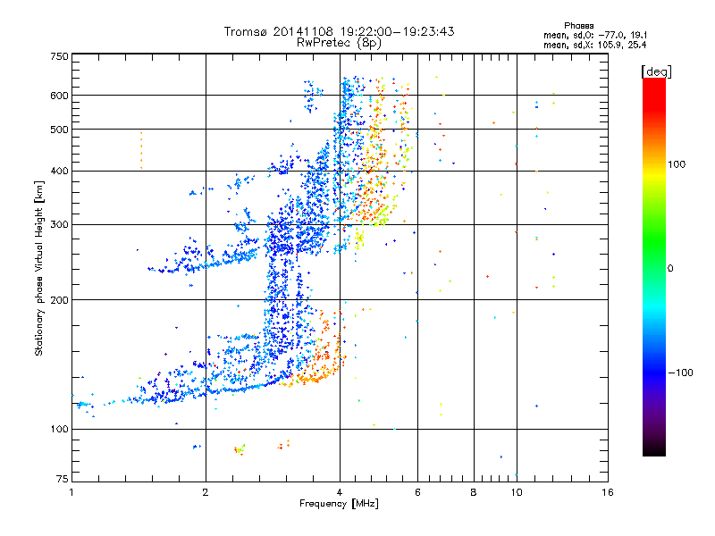
Task: Click the '100' colorbar tick label
Action: pyautogui.click(x=677, y=164)
